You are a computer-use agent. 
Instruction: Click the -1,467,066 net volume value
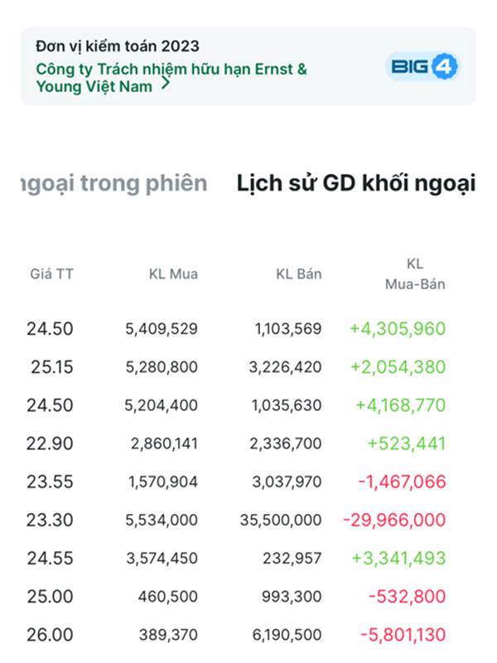(403, 482)
